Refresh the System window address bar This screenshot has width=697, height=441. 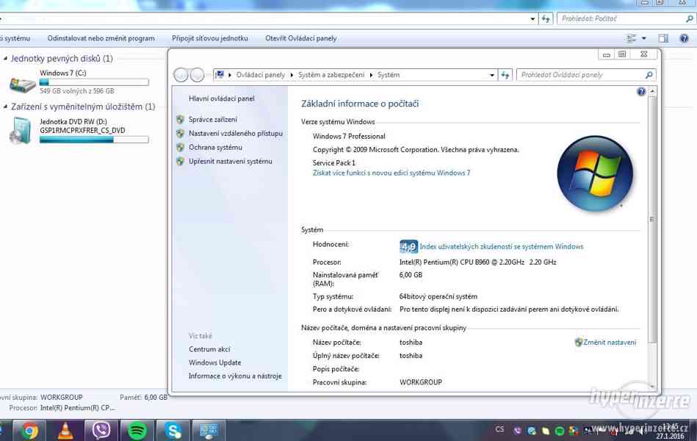point(505,75)
